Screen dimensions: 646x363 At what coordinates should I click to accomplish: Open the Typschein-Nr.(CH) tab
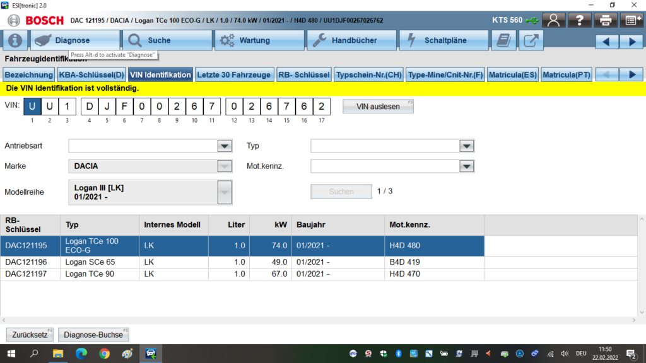click(368, 75)
